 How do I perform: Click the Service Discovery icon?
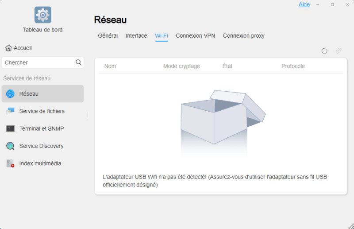tap(10, 146)
